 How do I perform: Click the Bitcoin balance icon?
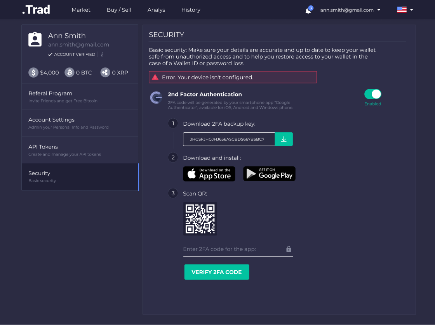tap(70, 73)
